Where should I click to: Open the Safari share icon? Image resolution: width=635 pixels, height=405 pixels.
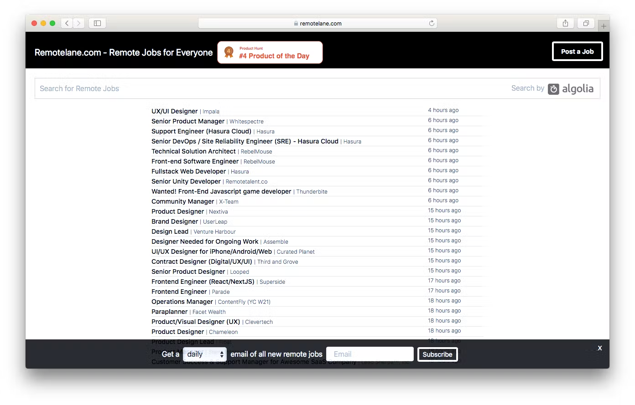[x=565, y=23]
